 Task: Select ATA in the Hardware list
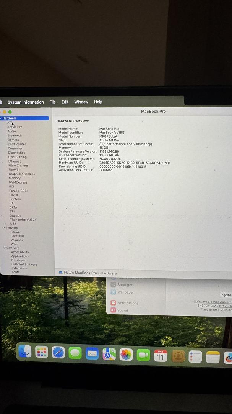tap(9, 123)
